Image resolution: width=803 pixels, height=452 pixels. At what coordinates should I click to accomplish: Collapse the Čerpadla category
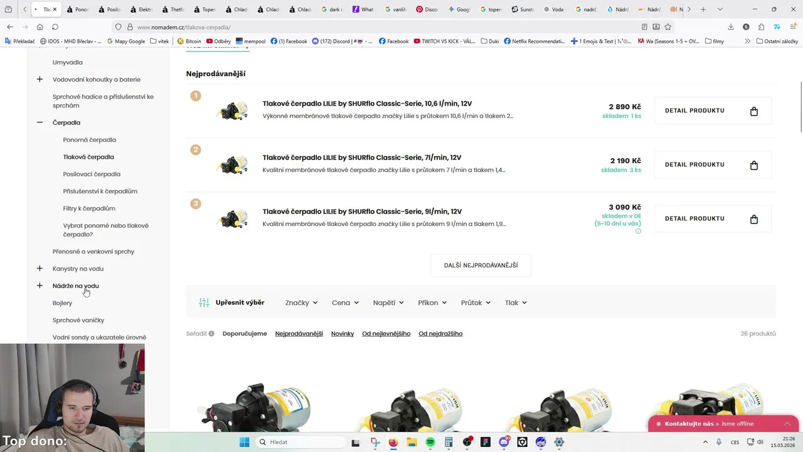[x=40, y=122]
